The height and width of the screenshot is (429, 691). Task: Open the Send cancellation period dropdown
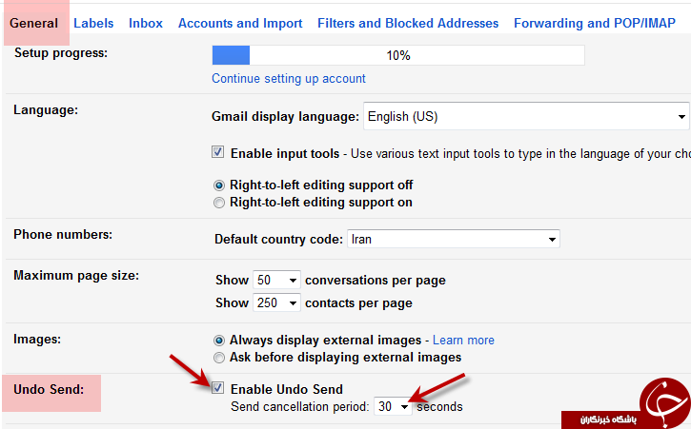393,406
